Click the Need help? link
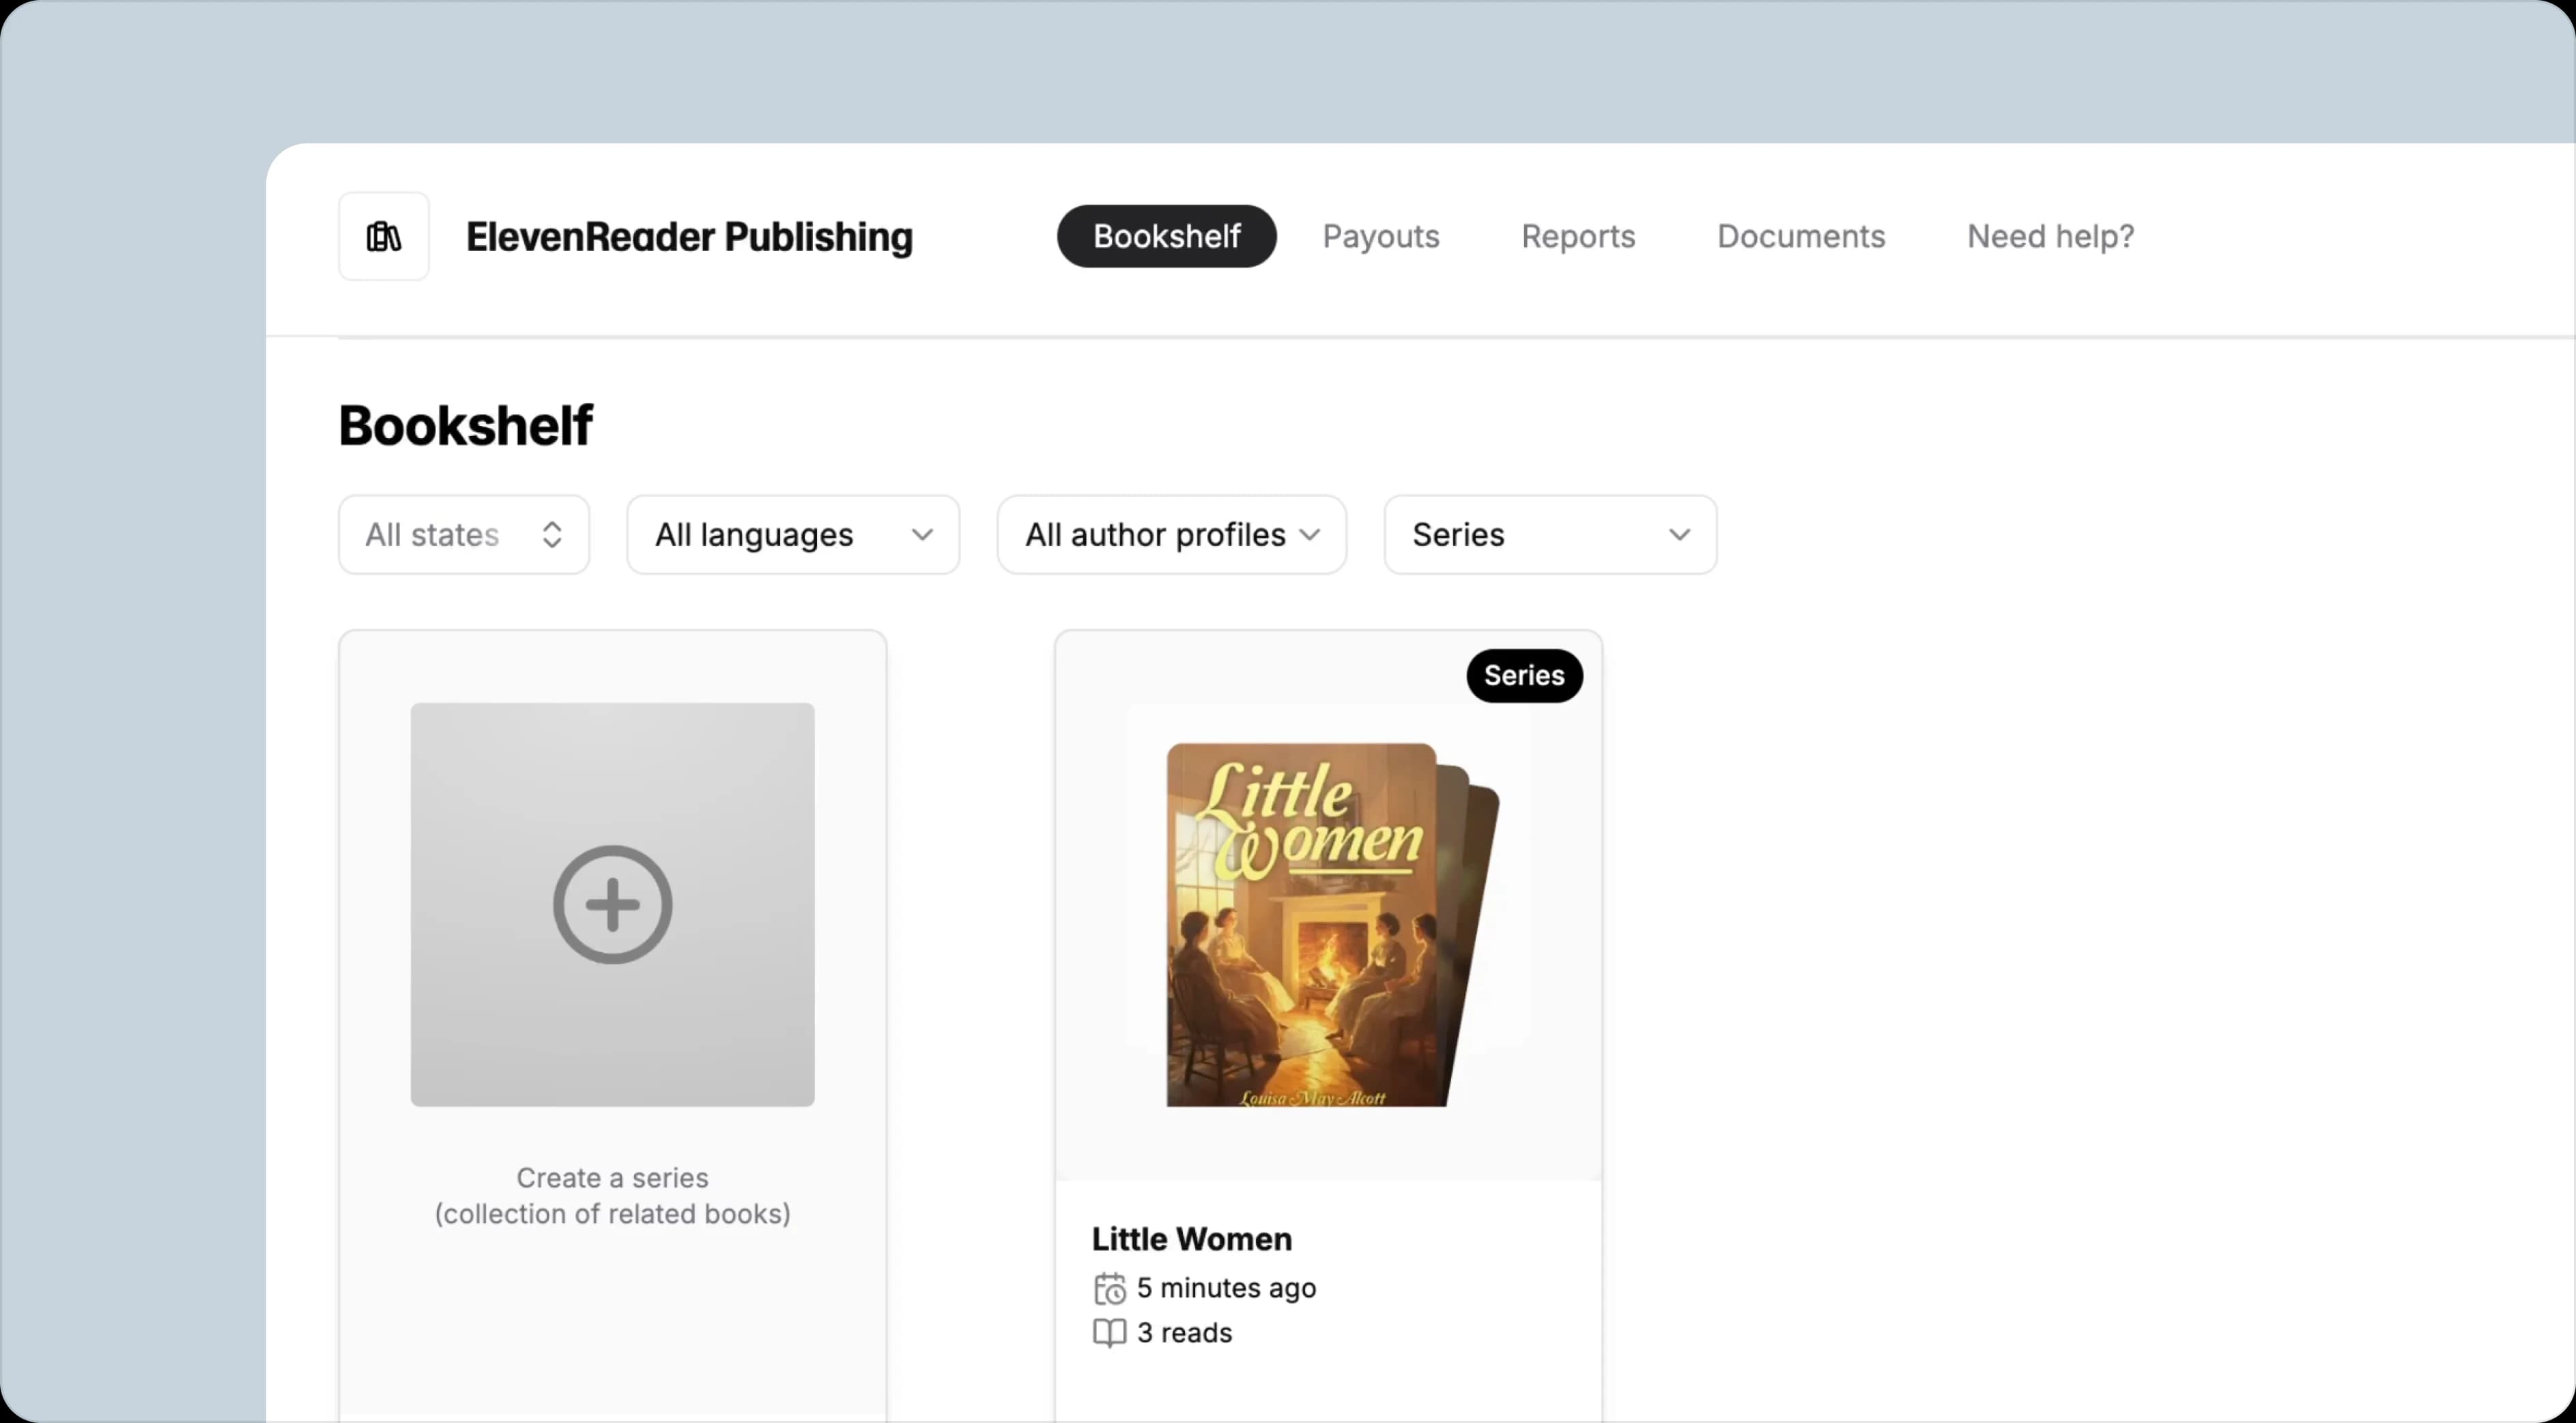 click(2050, 237)
